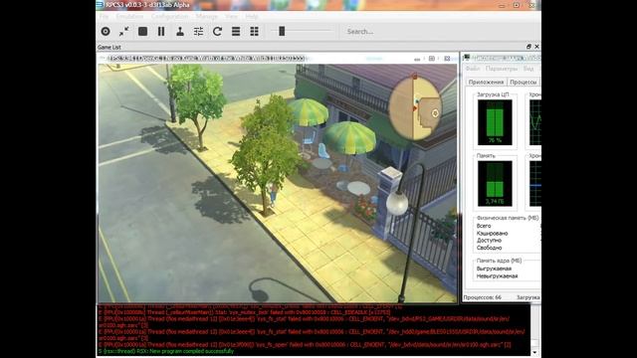The height and width of the screenshot is (358, 637).
Task: Click the Доступно memory row label
Action: coord(489,241)
